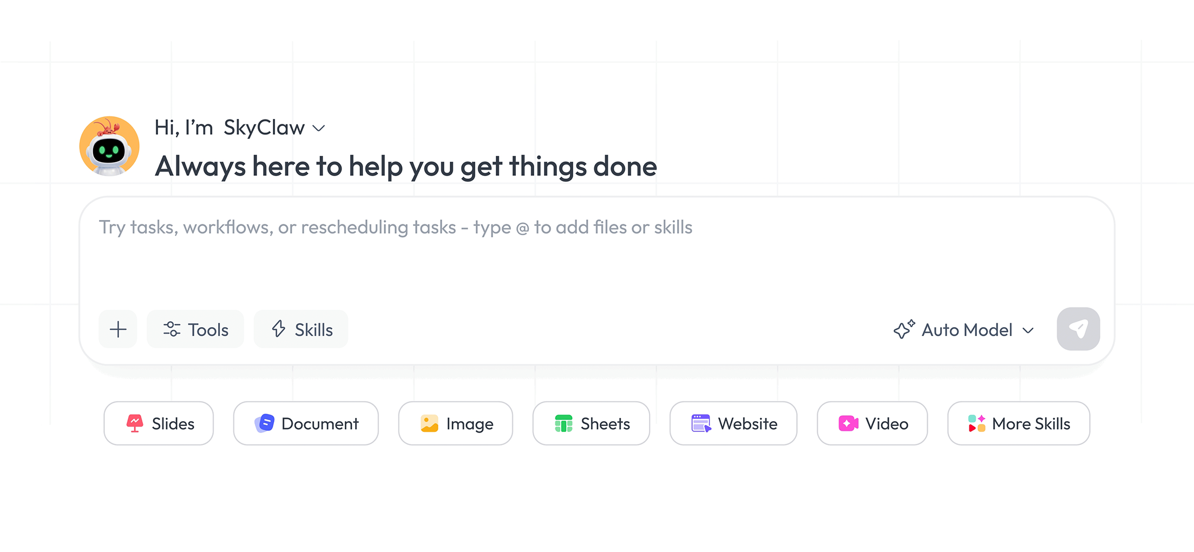Open the Tools options menu
This screenshot has width=1194, height=552.
(x=195, y=329)
